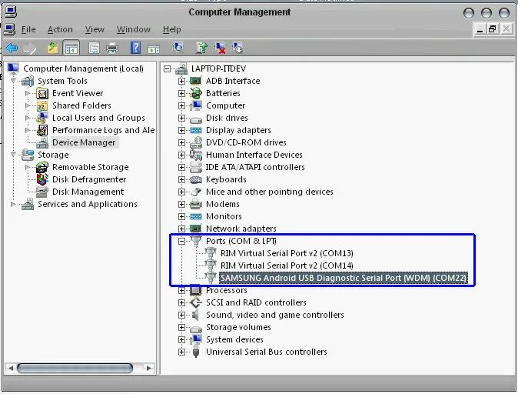
Task: Expand the ADB Interface node
Action: tap(181, 81)
